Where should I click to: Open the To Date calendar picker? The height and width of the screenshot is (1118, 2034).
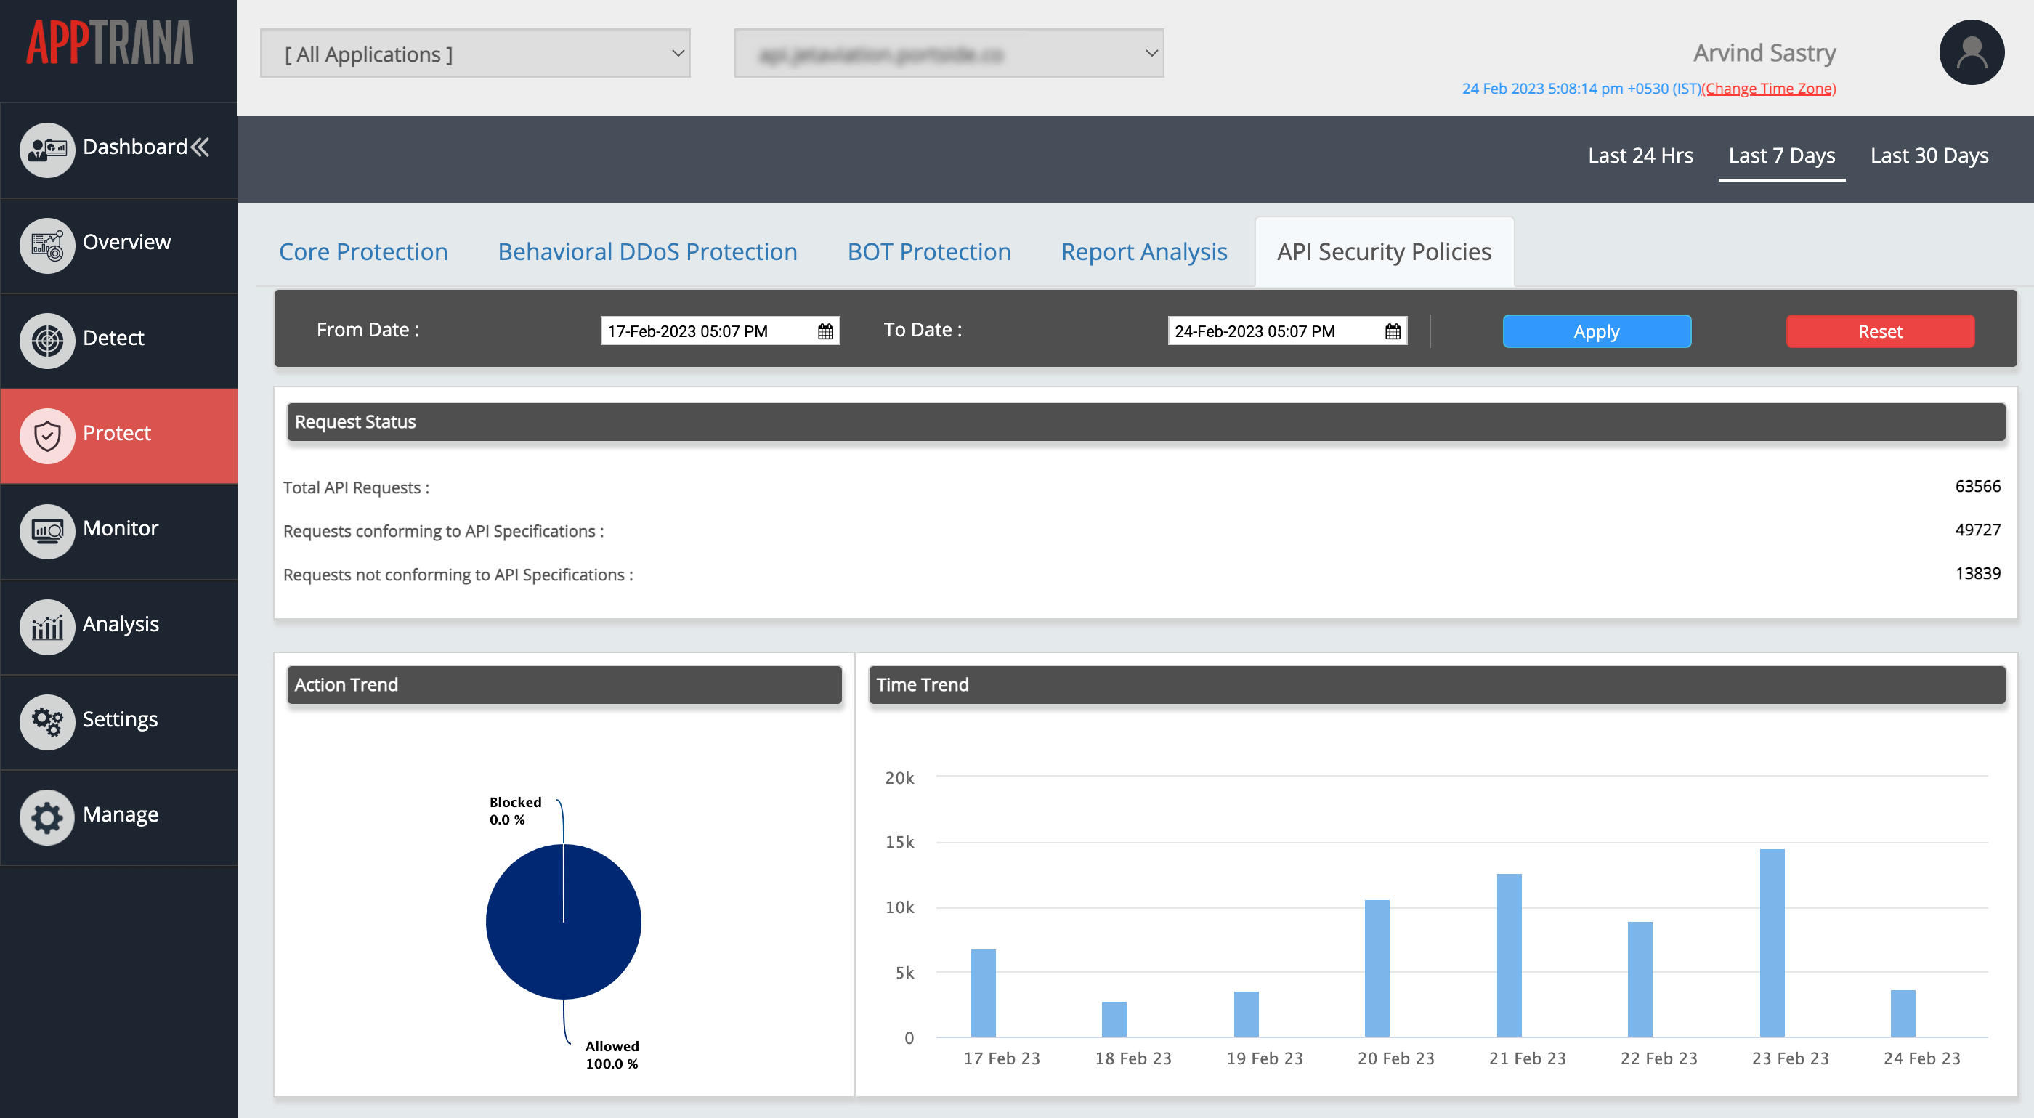point(1394,331)
